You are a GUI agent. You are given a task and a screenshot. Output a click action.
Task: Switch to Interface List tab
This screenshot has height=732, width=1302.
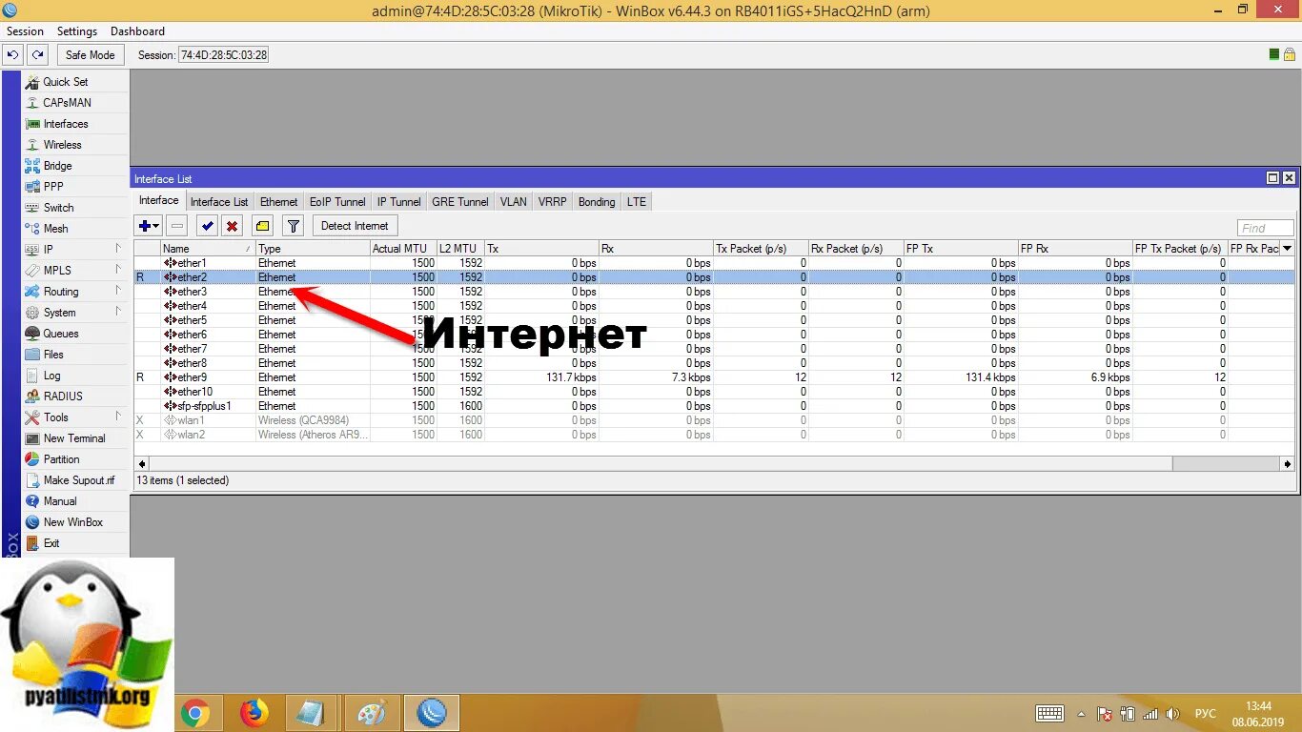coord(219,202)
